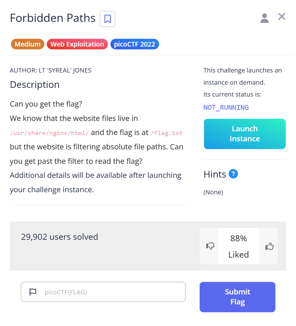Close the challenge dialog
The width and height of the screenshot is (296, 326).
point(282,17)
